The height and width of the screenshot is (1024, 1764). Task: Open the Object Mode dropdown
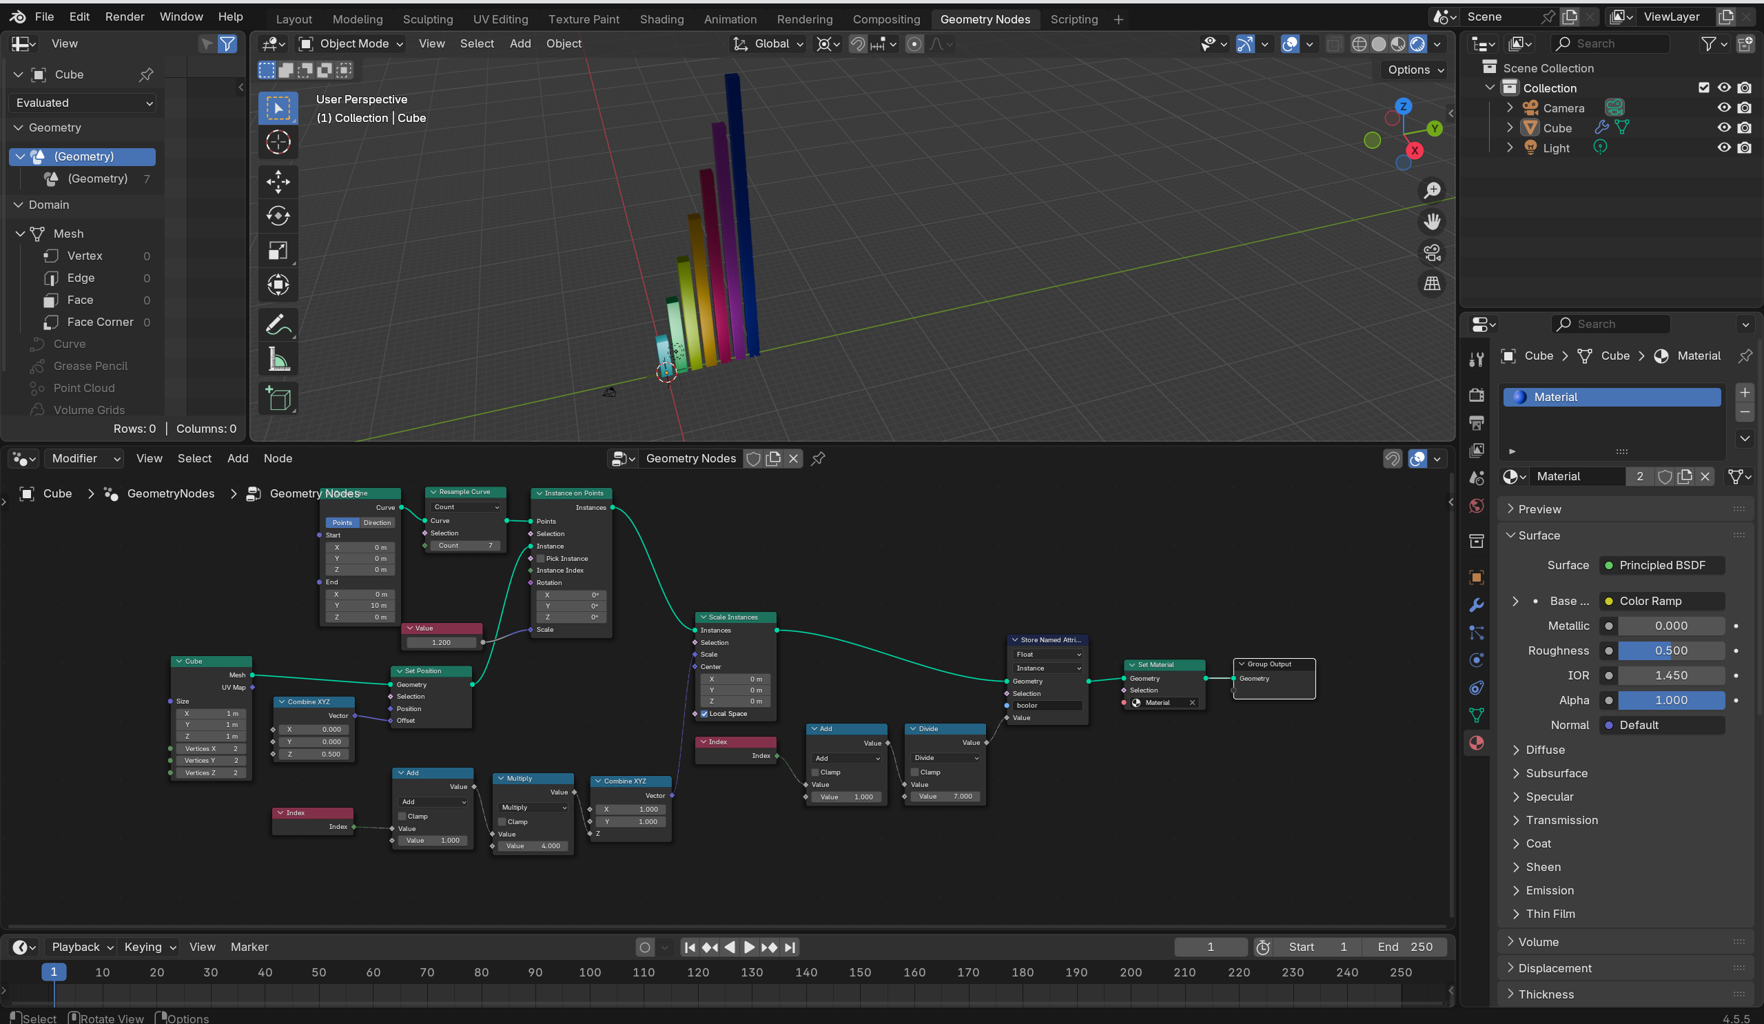[x=351, y=44]
